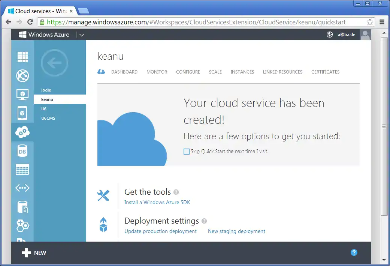Viewport: 390px width, 266px height.
Task: Click the browser forward arrow
Action: (x=19, y=22)
